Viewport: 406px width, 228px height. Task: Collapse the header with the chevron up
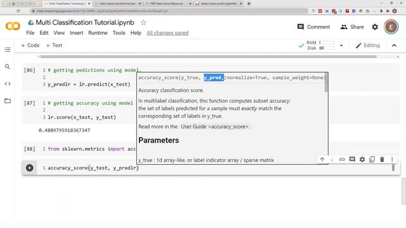pyautogui.click(x=394, y=46)
